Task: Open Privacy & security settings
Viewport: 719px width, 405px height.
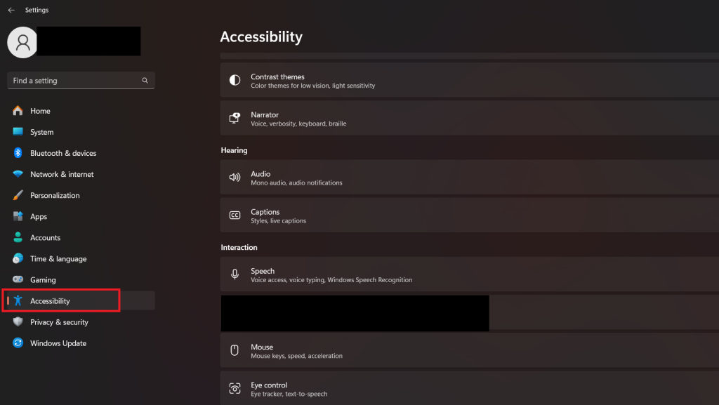Action: [x=59, y=322]
